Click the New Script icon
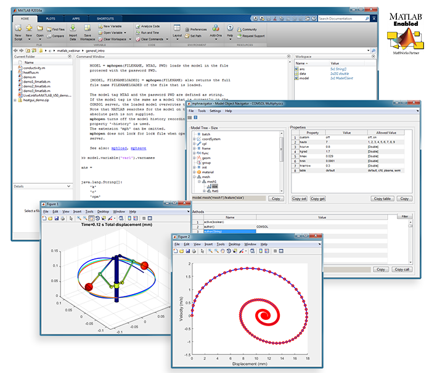The image size is (437, 373). pyautogui.click(x=18, y=28)
